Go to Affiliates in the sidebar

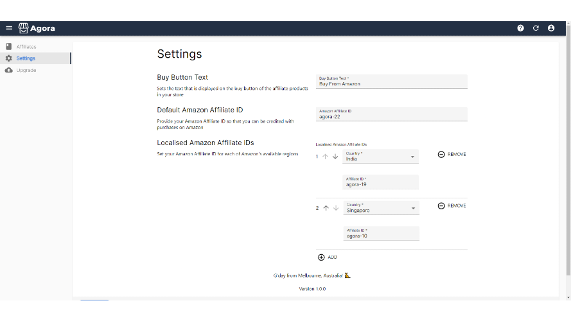26,47
